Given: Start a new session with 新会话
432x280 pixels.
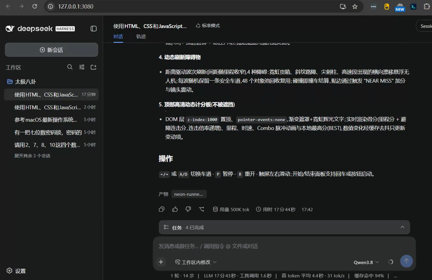Looking at the screenshot, I should [52, 50].
